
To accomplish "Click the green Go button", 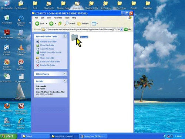I will tap(128, 29).
